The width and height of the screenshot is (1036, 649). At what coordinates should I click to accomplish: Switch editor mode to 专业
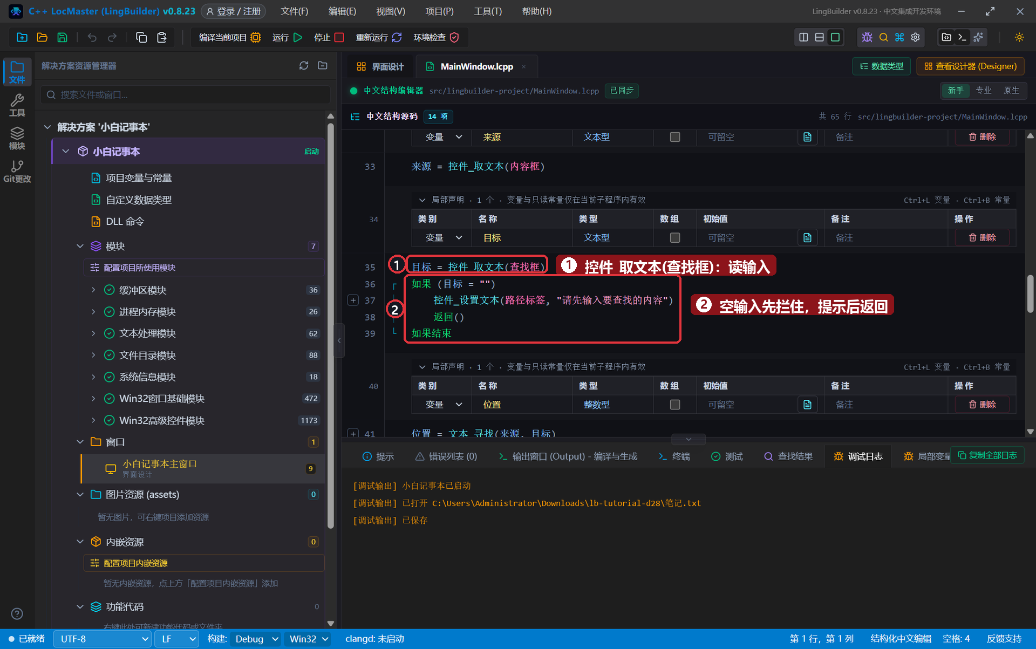tap(984, 90)
